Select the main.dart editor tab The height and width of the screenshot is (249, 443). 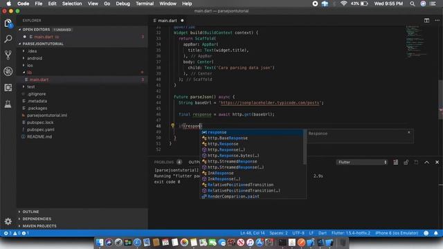pyautogui.click(x=168, y=21)
